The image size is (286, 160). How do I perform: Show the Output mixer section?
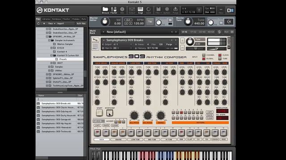click(132, 10)
